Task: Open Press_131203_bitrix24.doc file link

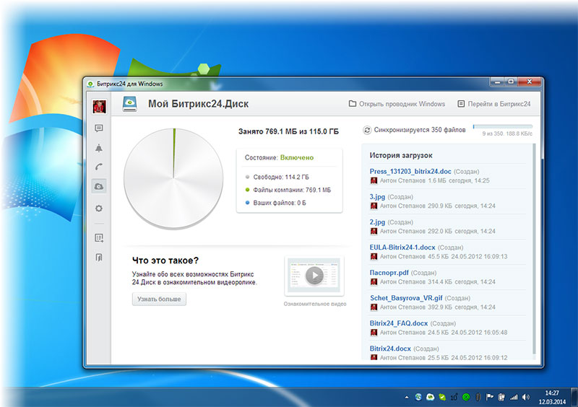Action: click(410, 171)
